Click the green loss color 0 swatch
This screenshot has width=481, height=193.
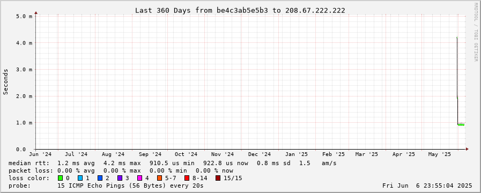click(61, 178)
